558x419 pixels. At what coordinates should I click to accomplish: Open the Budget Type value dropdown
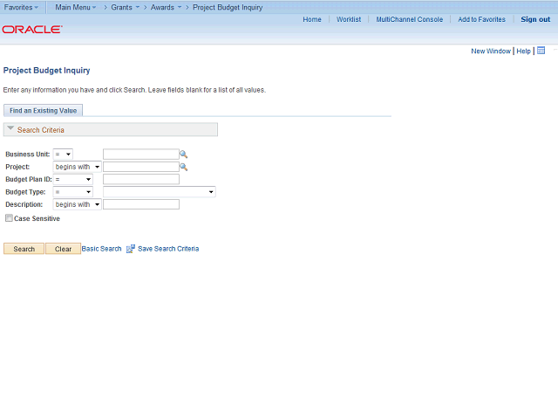[x=159, y=192]
